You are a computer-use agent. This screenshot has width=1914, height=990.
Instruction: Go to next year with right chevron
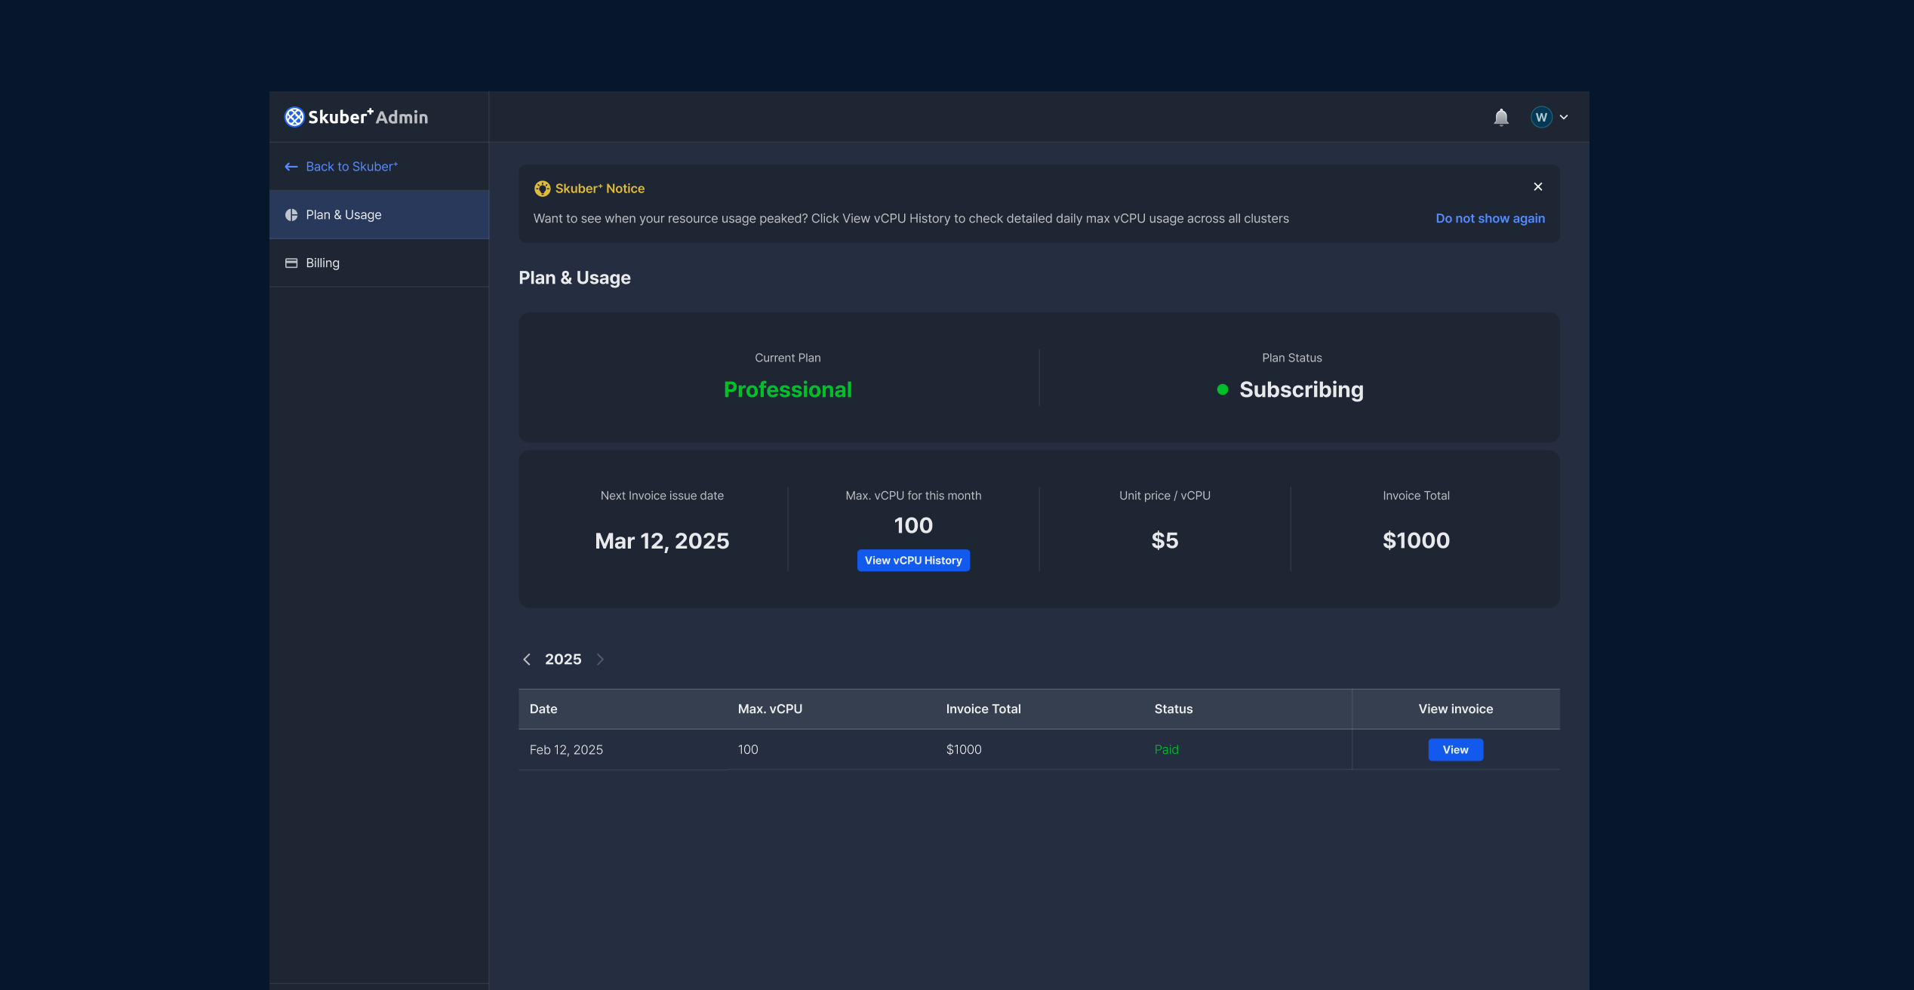tap(600, 659)
